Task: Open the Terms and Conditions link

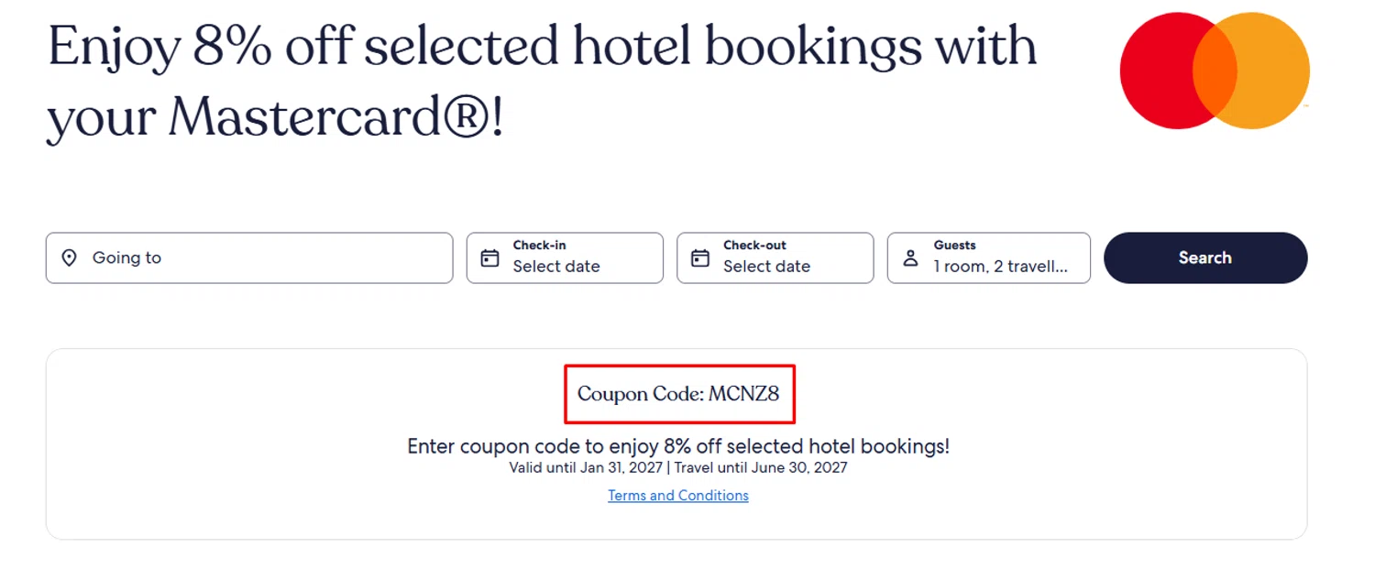Action: (x=678, y=496)
